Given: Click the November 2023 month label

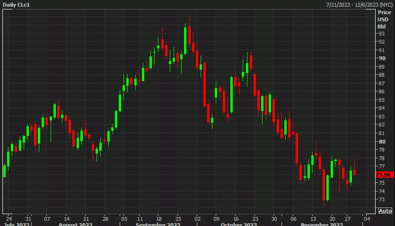Looking at the screenshot, I should click(x=322, y=224).
